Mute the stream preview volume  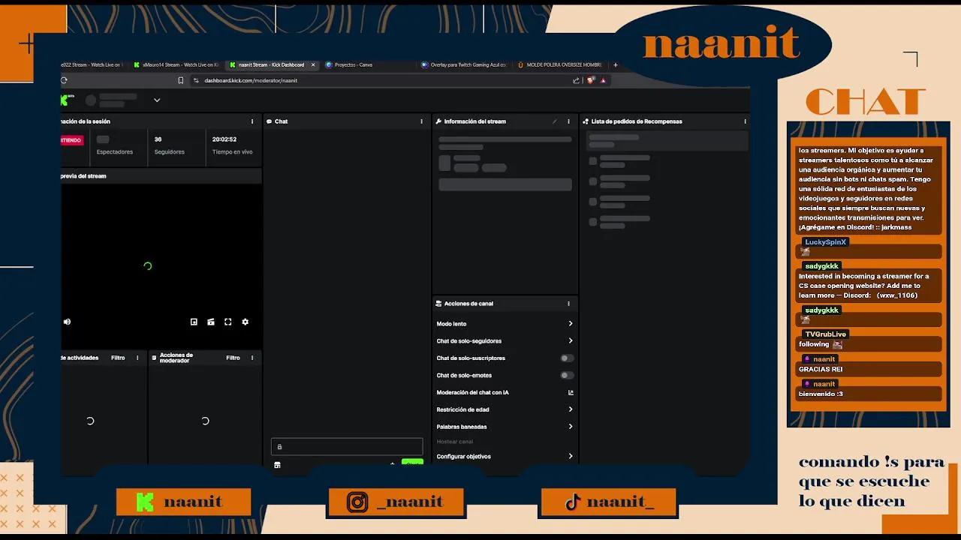[x=67, y=322]
